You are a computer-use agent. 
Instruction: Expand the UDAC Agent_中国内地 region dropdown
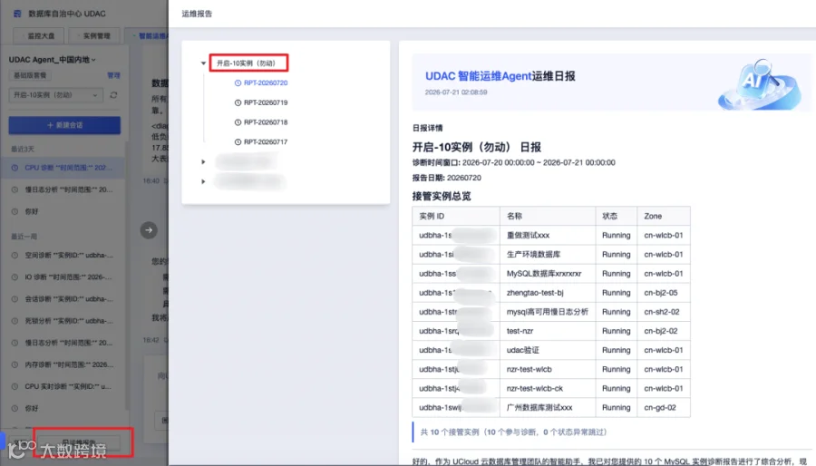pyautogui.click(x=52, y=59)
